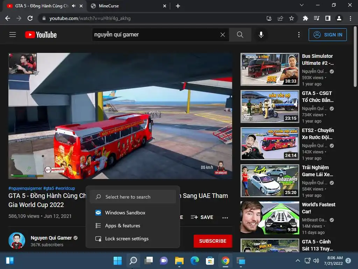
Task: Open Trải Nghiệm Game Lái Xe title
Action: [317, 171]
